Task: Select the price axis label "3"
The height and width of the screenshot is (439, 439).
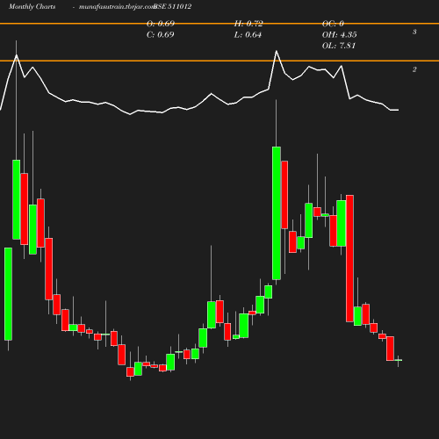Action: pyautogui.click(x=414, y=32)
